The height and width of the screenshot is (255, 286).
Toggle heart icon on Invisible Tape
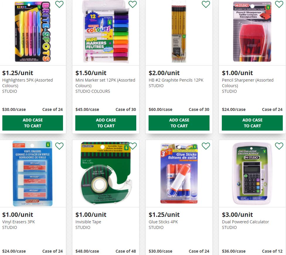coord(133,146)
